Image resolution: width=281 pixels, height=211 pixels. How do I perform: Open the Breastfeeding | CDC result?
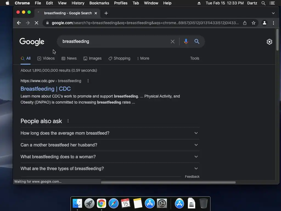46,89
